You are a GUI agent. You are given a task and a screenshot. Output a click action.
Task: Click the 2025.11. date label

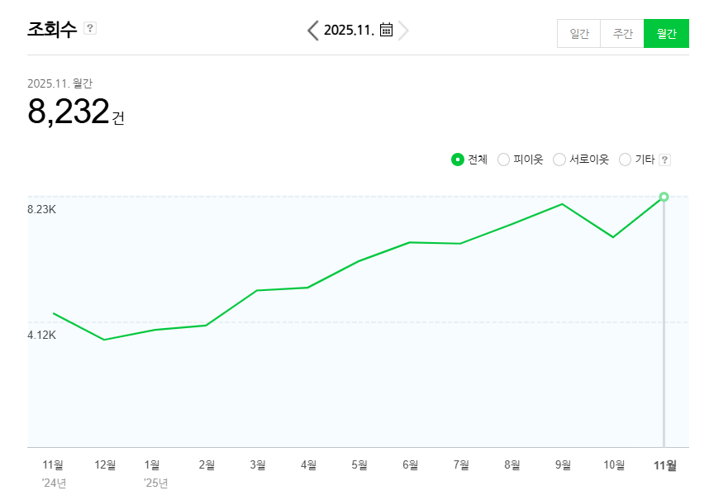[349, 31]
